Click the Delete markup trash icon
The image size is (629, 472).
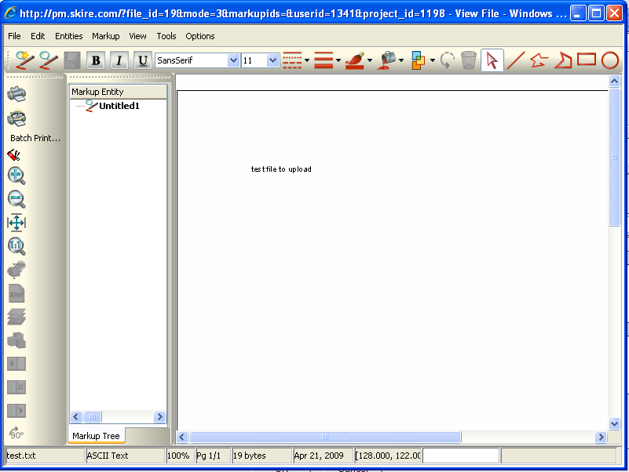(468, 60)
